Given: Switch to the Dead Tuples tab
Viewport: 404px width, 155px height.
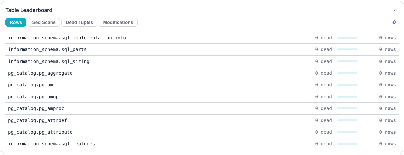Looking at the screenshot, I should tap(79, 22).
